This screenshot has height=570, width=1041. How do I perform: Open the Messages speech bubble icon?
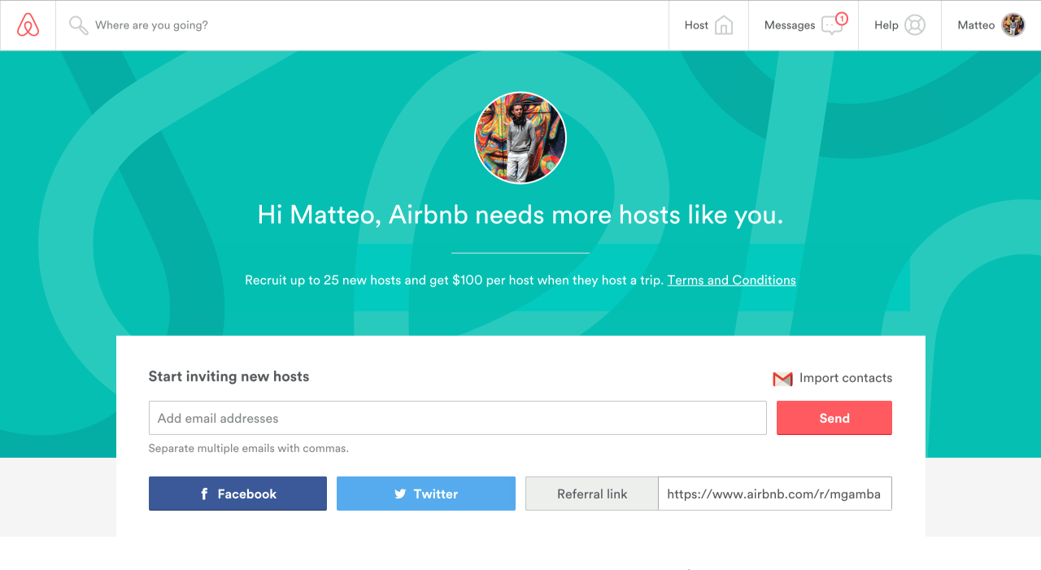tap(831, 25)
